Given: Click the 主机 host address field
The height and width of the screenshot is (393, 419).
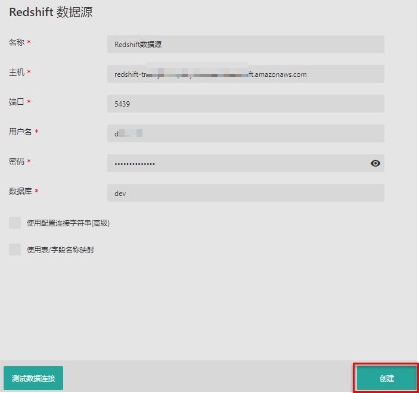Looking at the screenshot, I should [246, 74].
